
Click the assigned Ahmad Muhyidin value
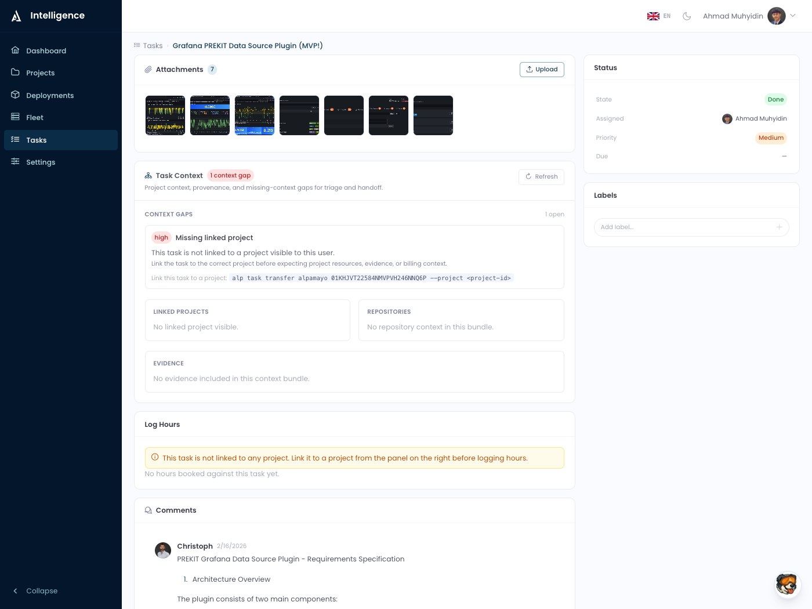755,119
